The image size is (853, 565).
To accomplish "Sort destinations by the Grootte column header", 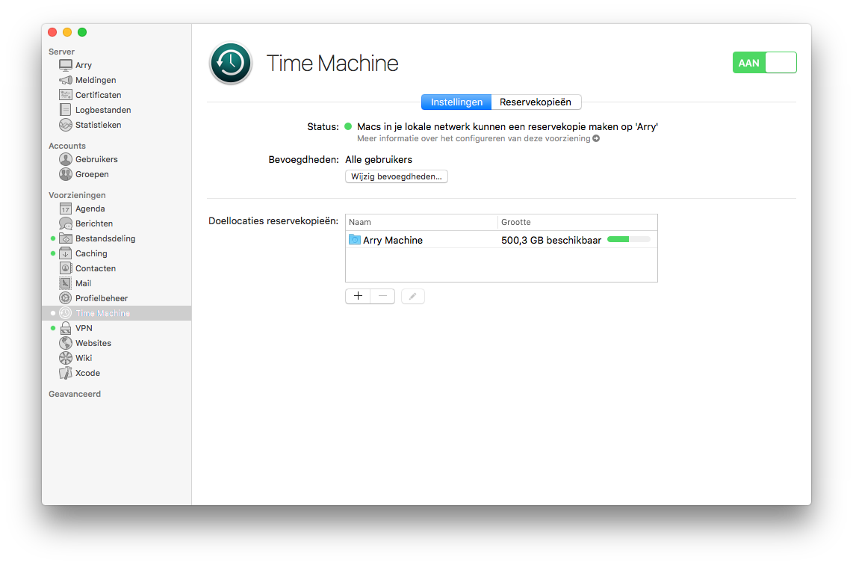I will click(x=577, y=222).
